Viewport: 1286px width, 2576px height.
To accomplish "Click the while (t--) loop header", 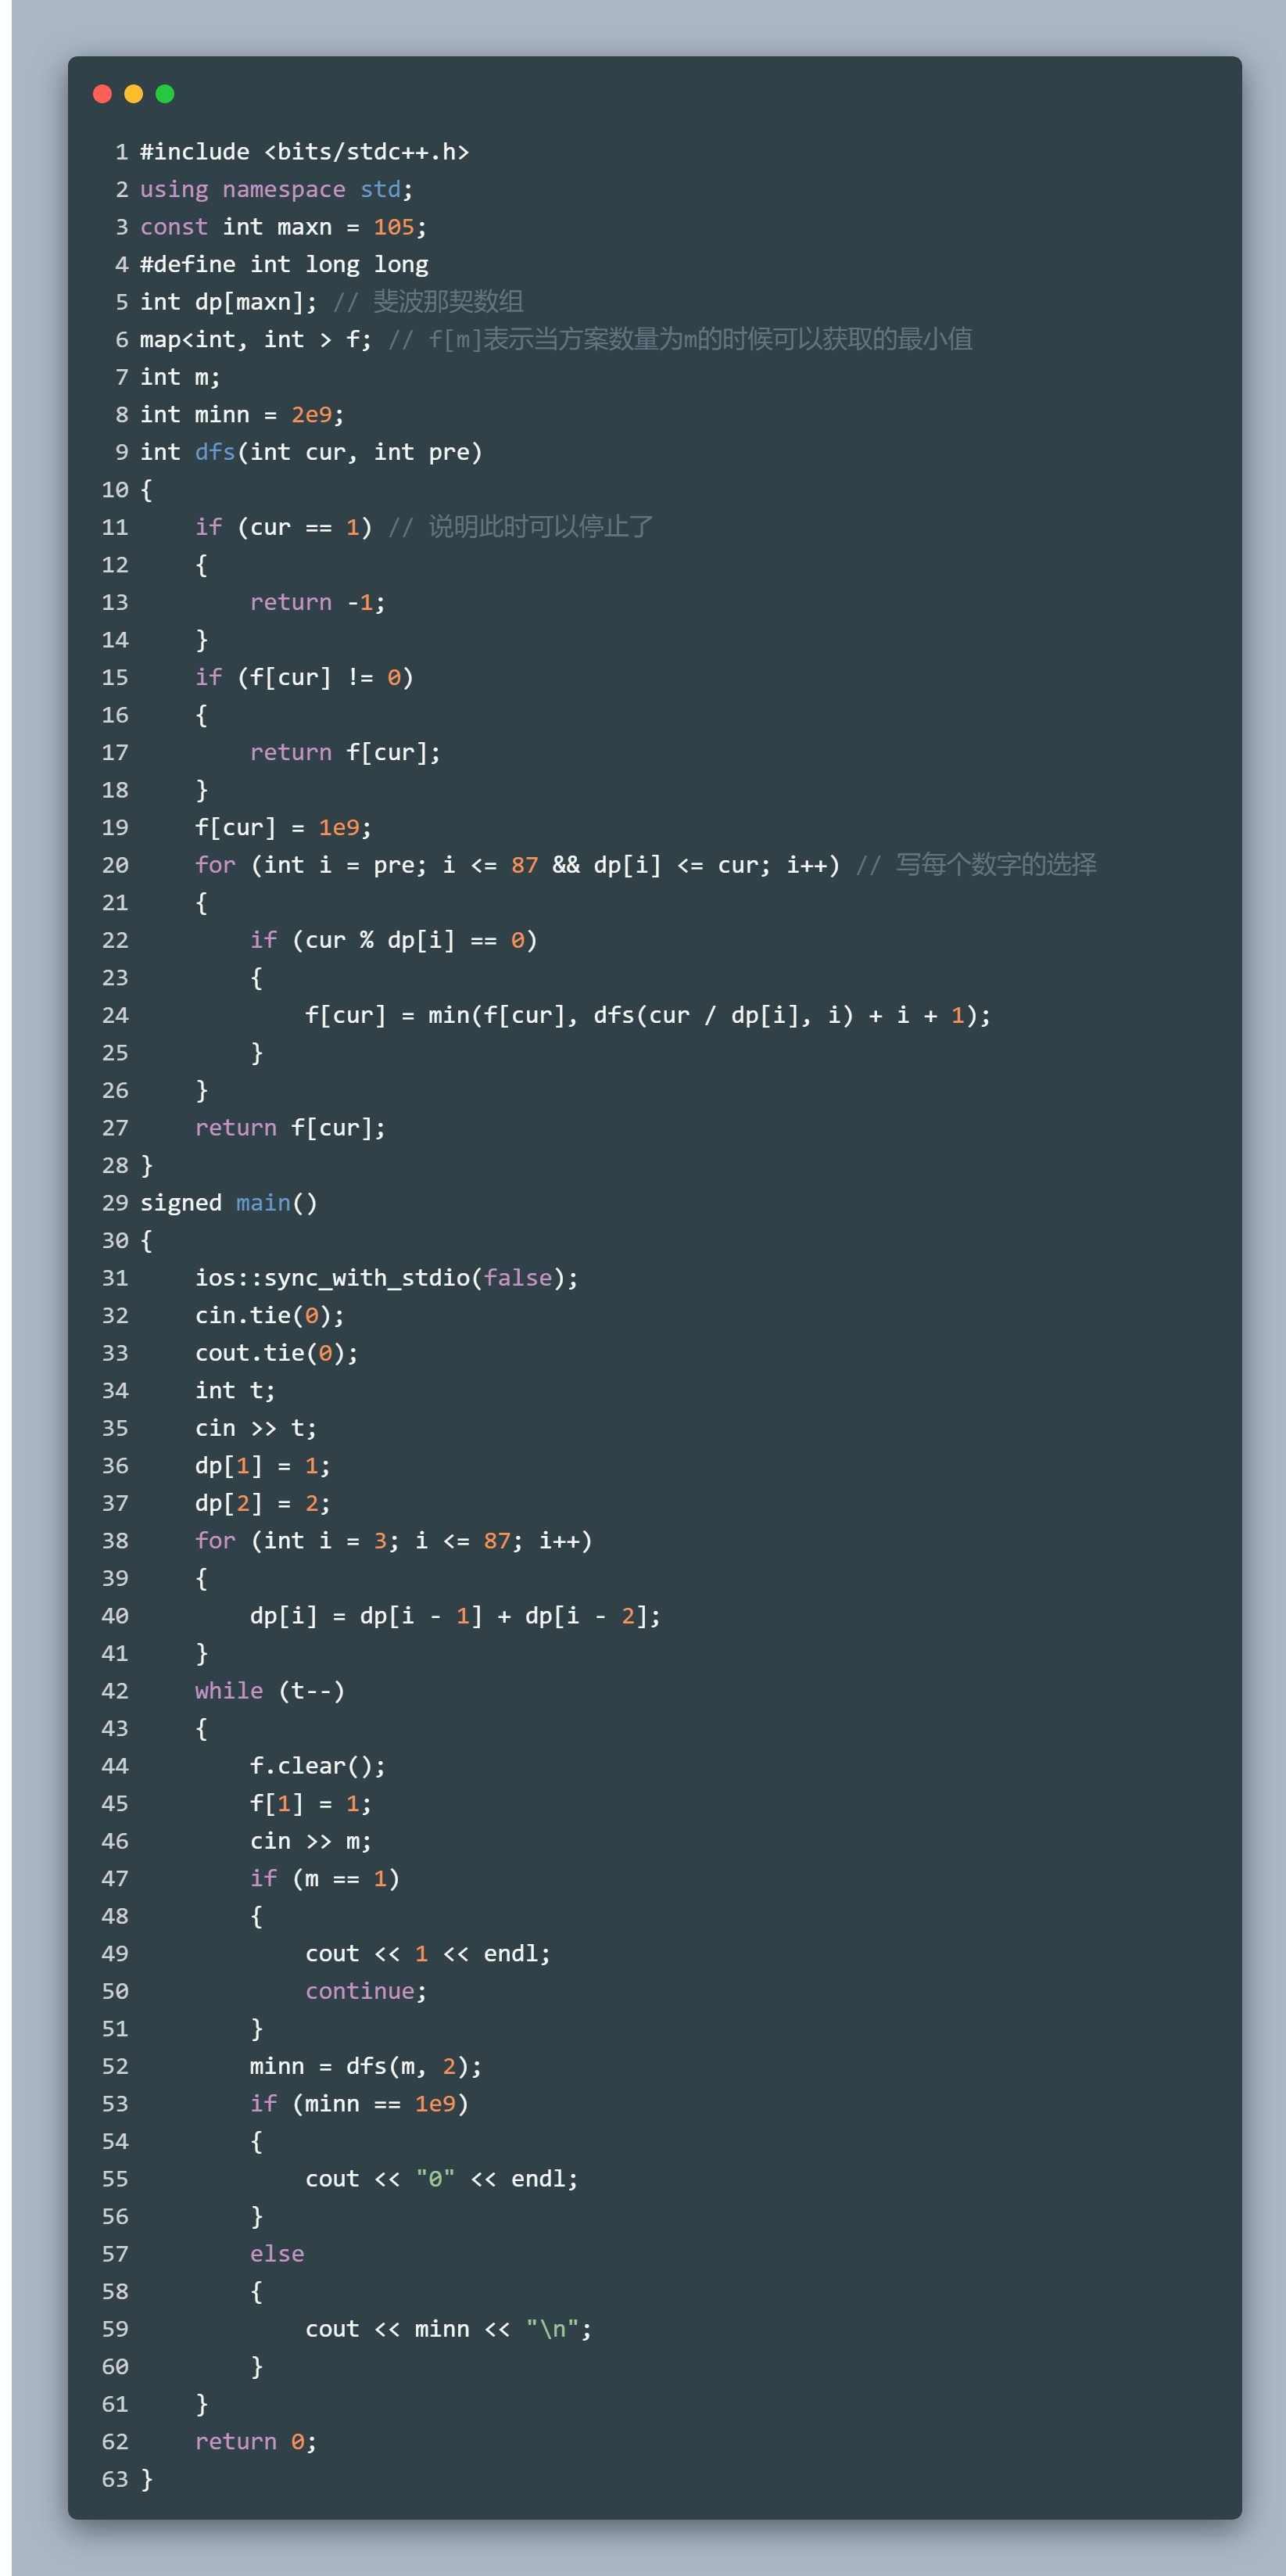I will [x=270, y=1691].
